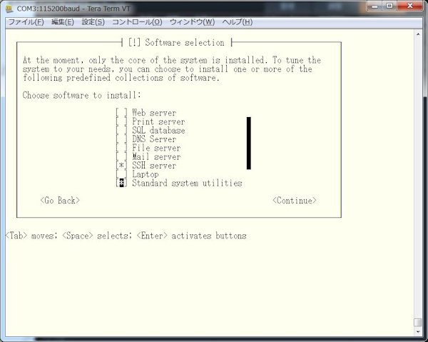Click the terminal scrollbar up arrow

(x=418, y=34)
